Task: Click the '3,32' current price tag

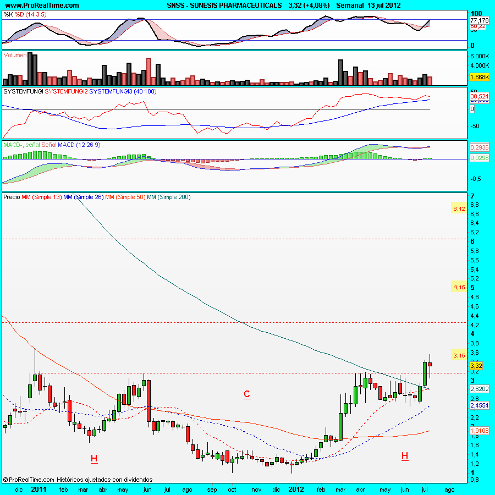Action: [476, 366]
